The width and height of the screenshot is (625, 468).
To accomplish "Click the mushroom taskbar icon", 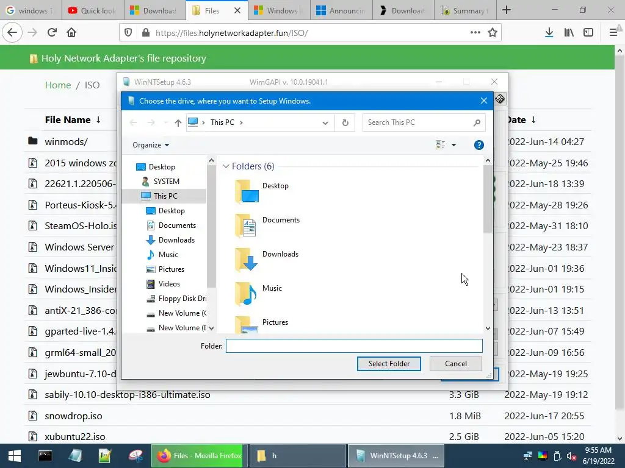I will [136, 456].
